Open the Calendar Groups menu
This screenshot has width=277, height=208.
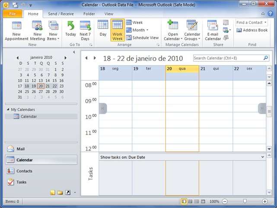tap(192, 31)
